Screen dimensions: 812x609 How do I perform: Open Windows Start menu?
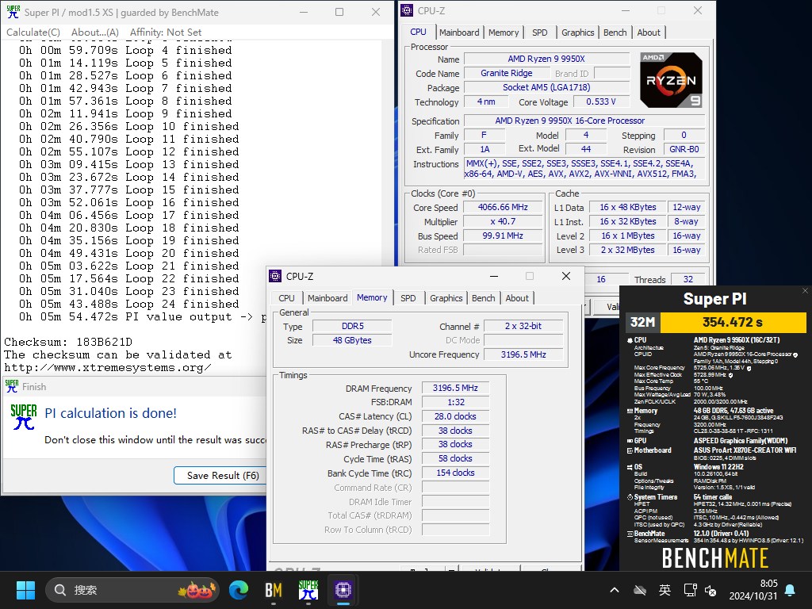pos(25,590)
